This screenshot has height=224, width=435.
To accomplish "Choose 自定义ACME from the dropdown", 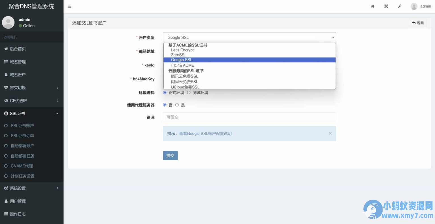I will [250, 65].
